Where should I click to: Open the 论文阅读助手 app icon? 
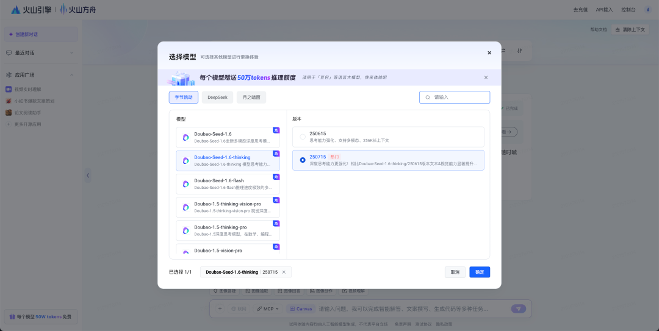[x=9, y=113]
